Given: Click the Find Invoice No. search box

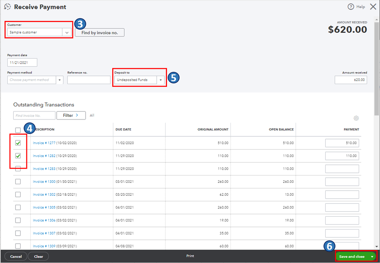Looking at the screenshot, I should pos(34,116).
